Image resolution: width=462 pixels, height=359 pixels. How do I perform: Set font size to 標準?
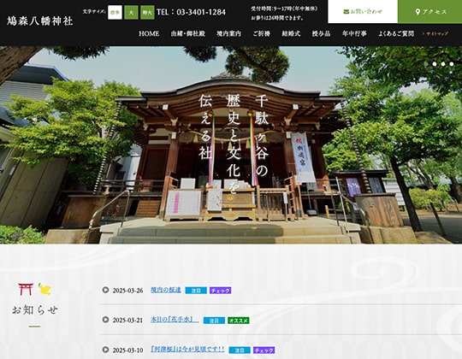point(115,12)
